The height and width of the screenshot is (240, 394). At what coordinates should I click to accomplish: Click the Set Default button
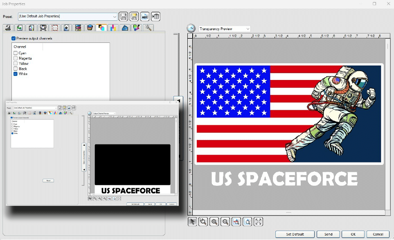(x=295, y=234)
